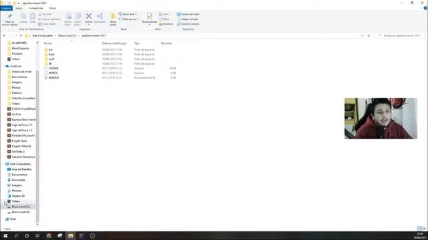Image resolution: width=428 pixels, height=240 pixels.
Task: Click Colar atalho in the ribbon
Action: (47, 24)
